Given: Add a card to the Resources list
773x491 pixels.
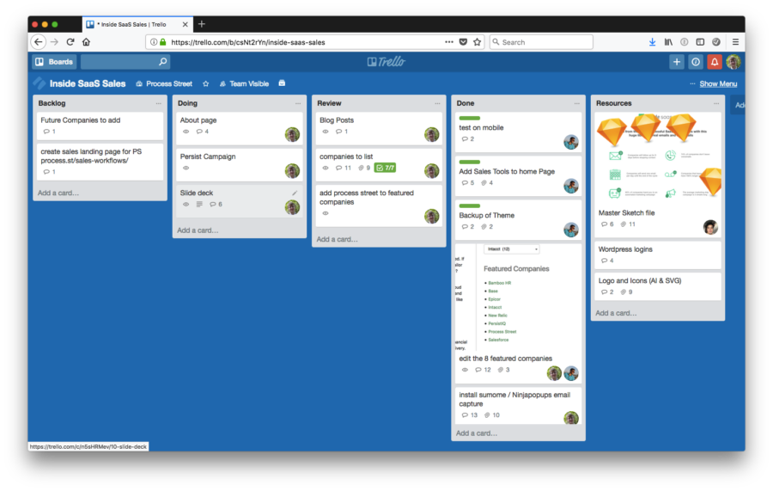Looking at the screenshot, I should 616,313.
